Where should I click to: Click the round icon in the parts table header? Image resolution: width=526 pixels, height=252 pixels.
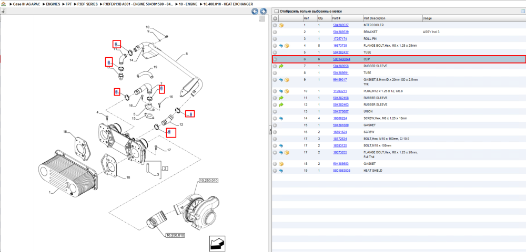pos(275,18)
